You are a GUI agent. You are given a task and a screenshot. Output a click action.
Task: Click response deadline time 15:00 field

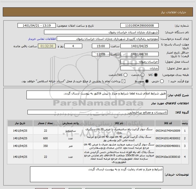(101, 46)
